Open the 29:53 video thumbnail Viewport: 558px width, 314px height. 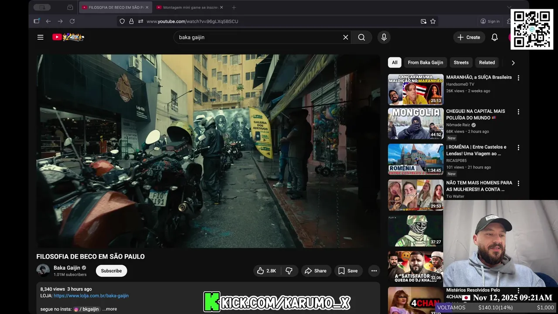point(416,195)
